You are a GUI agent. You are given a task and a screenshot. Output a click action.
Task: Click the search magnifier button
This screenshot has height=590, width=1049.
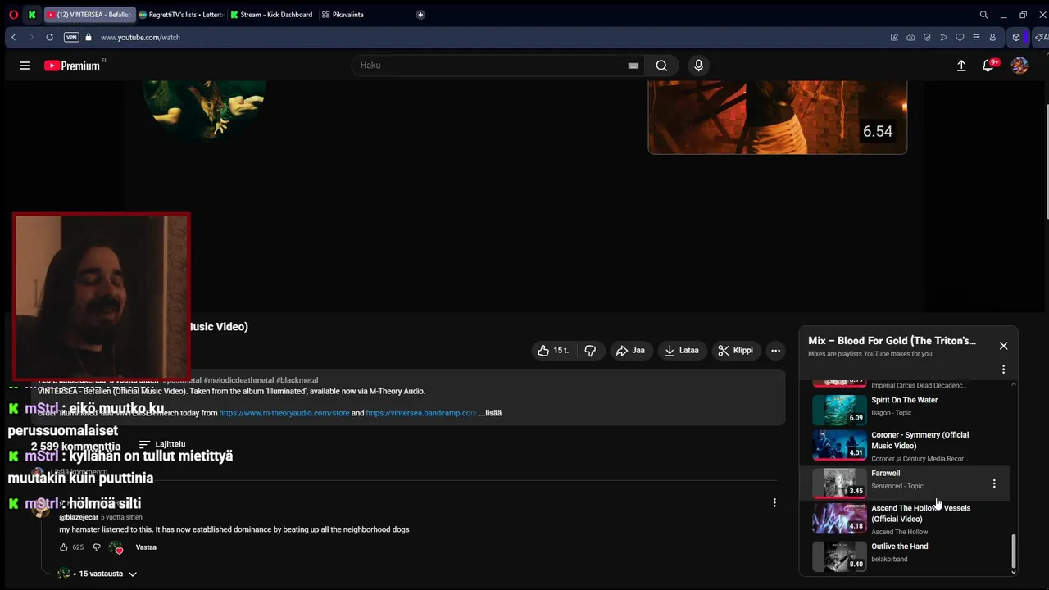pyautogui.click(x=661, y=66)
